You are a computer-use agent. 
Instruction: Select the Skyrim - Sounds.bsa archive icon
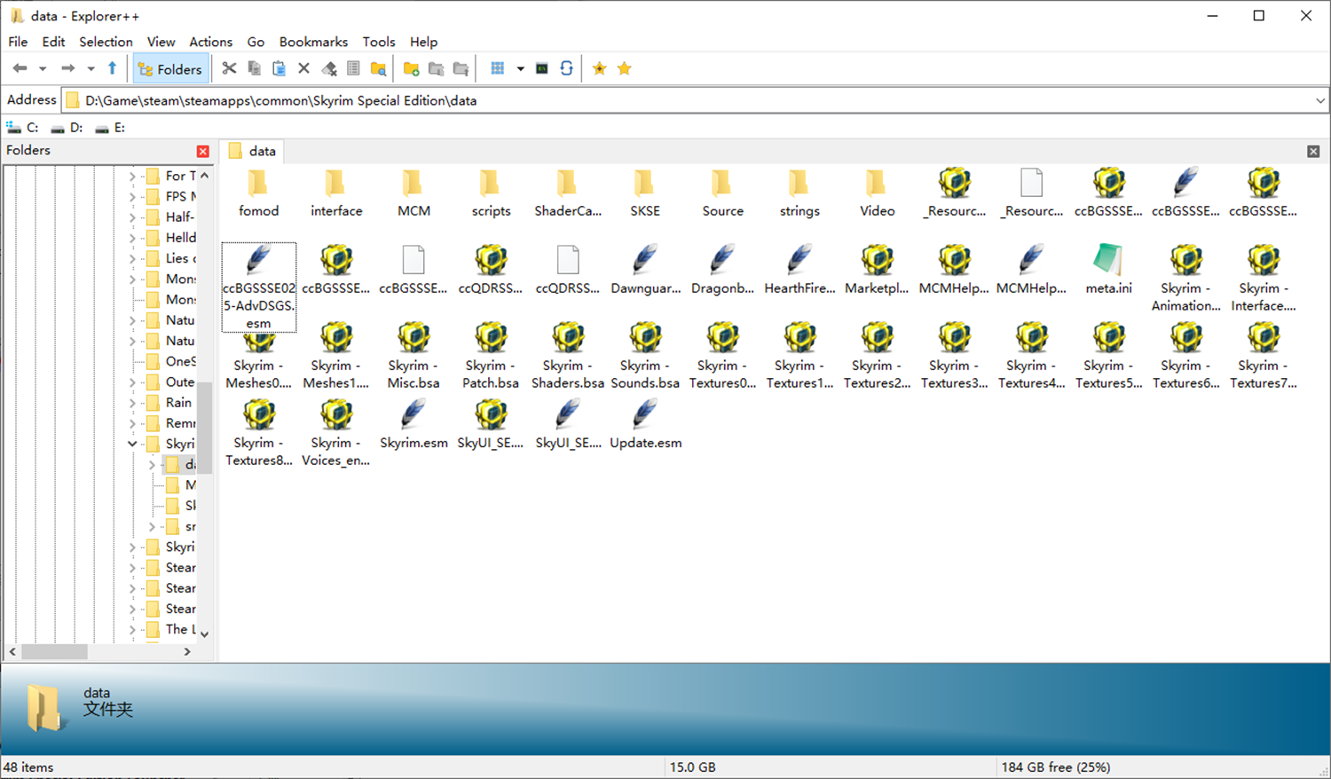[645, 336]
